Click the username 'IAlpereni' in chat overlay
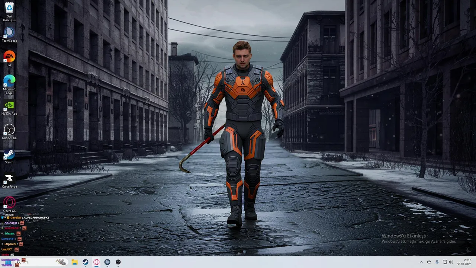 click(10, 244)
